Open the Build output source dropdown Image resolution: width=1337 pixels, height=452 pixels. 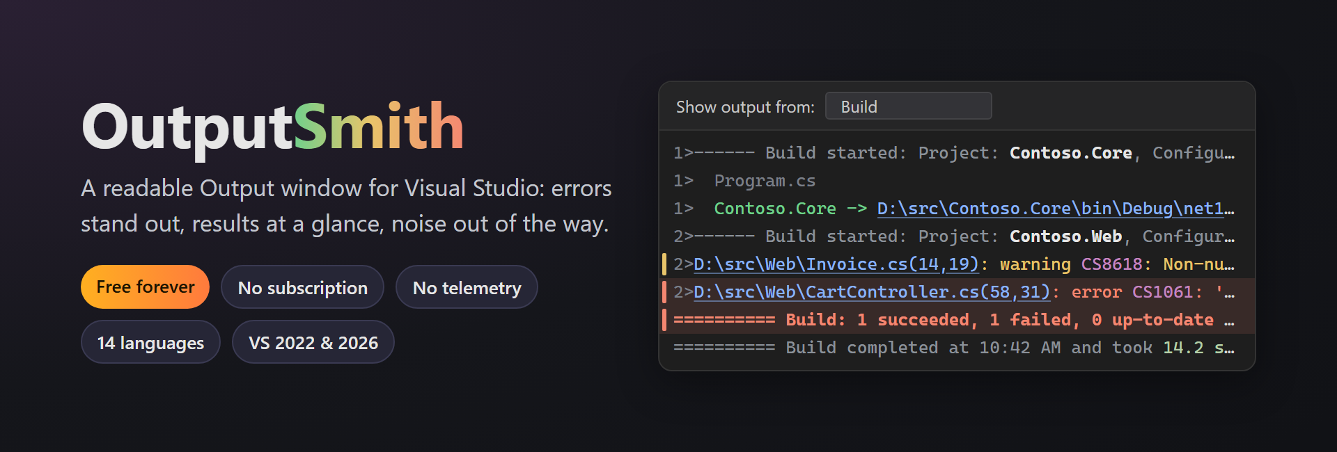click(x=908, y=106)
